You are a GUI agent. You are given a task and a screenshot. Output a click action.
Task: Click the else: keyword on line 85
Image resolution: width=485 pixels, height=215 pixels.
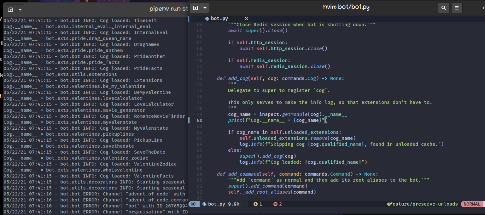point(235,150)
